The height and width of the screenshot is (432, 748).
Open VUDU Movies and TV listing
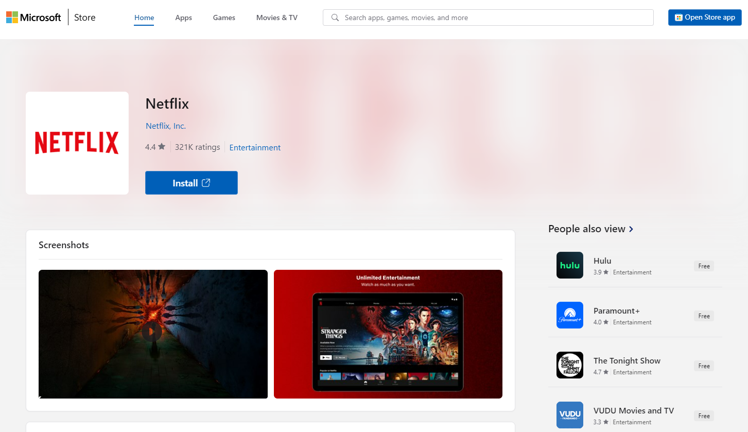(x=634, y=410)
